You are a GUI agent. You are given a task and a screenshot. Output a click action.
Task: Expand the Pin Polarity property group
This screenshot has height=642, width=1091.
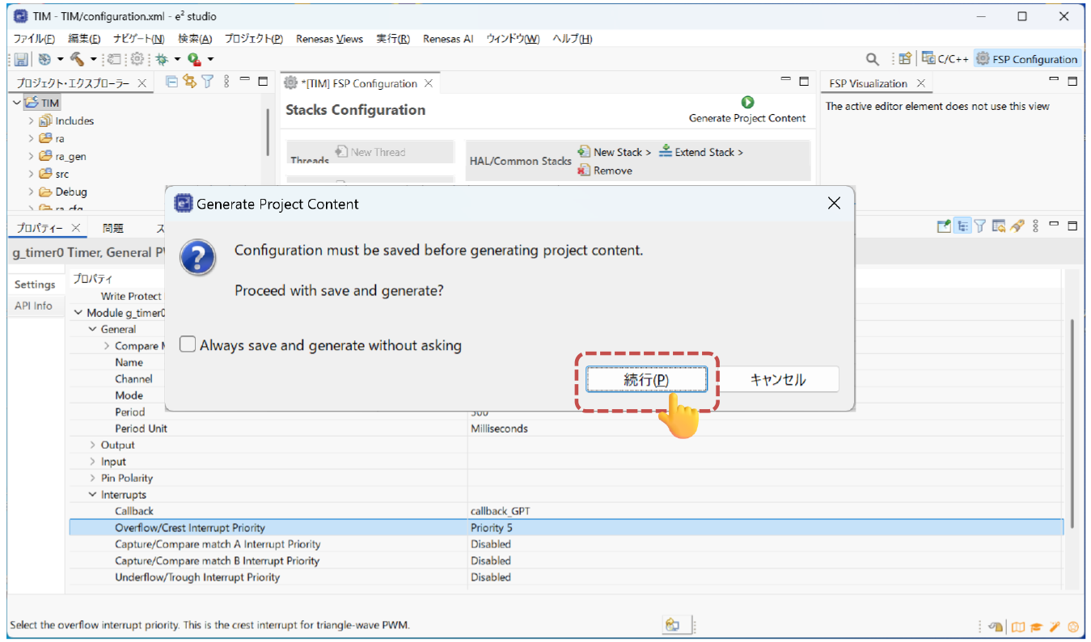[93, 479]
